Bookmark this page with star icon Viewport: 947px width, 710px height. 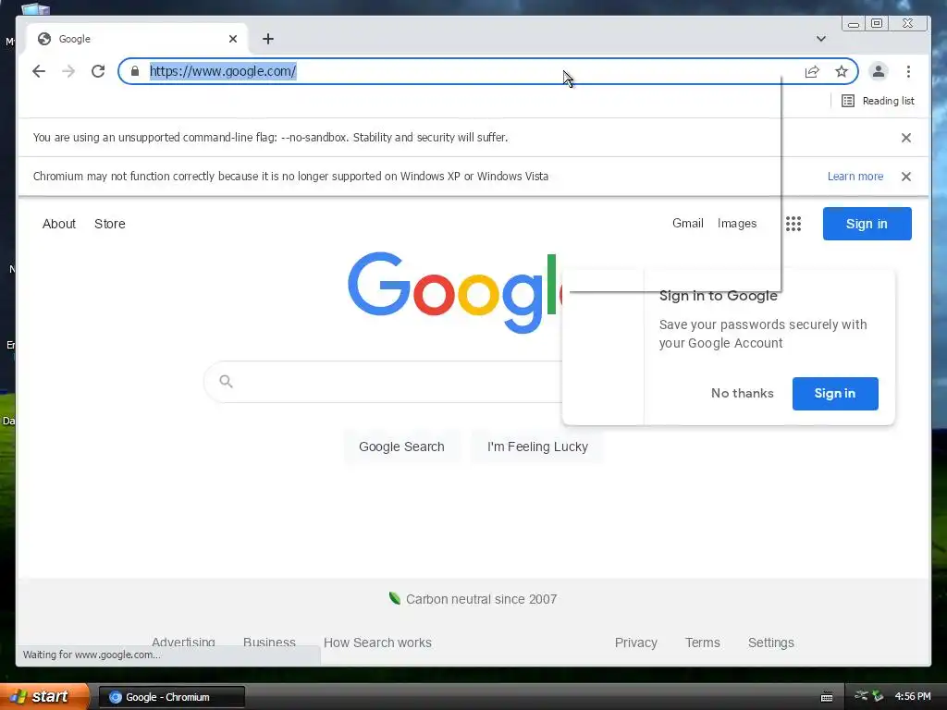tap(842, 72)
